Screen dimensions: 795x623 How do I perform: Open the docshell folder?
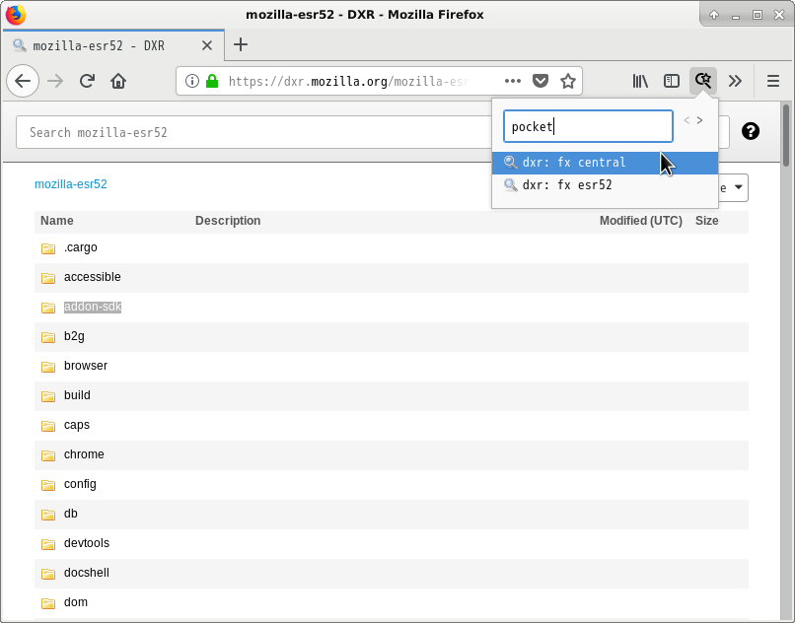click(87, 573)
